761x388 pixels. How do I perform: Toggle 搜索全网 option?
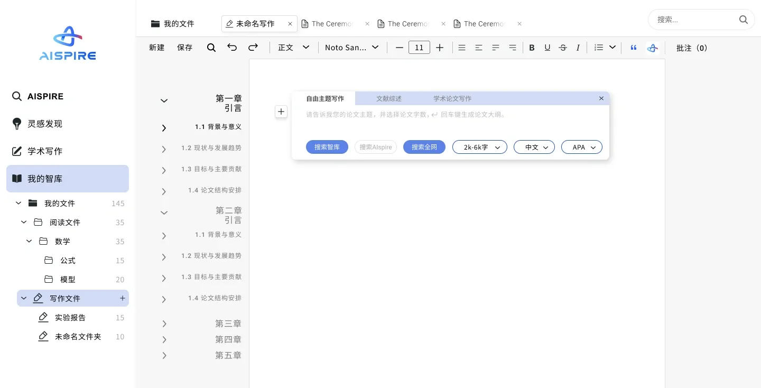click(x=424, y=147)
